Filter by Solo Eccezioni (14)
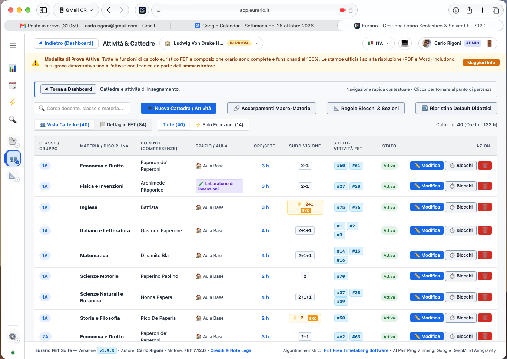 219,125
